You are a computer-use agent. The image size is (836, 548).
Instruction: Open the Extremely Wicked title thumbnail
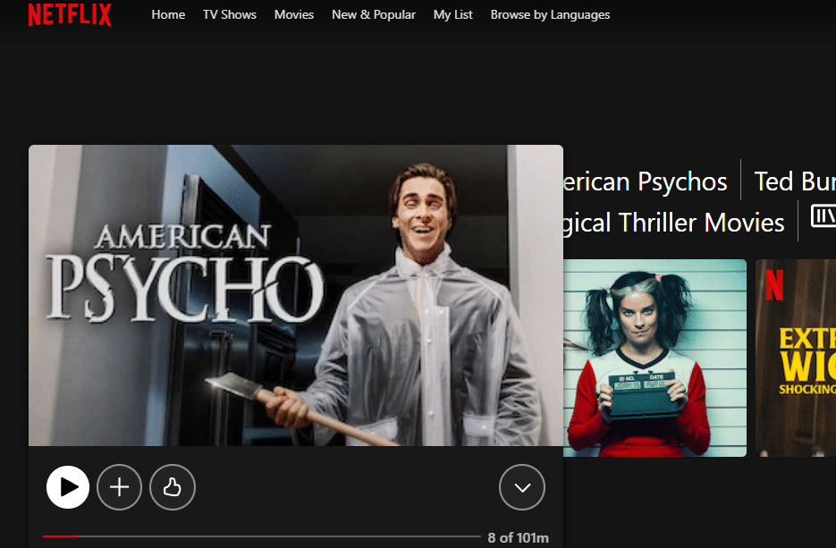click(x=796, y=358)
